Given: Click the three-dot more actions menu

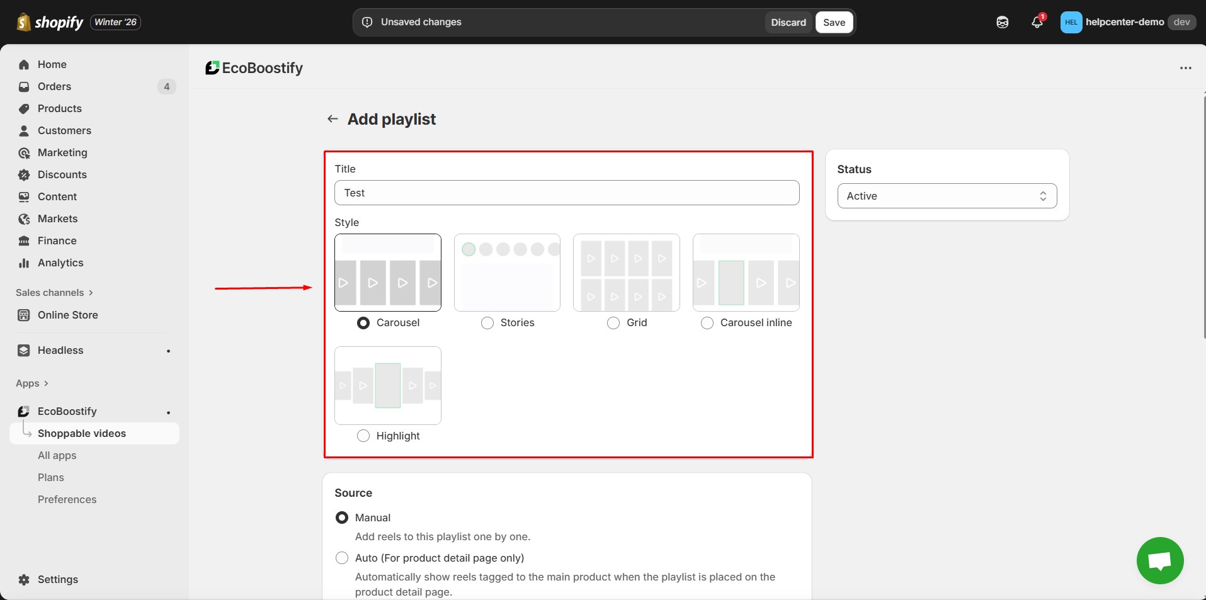Looking at the screenshot, I should click(x=1185, y=68).
